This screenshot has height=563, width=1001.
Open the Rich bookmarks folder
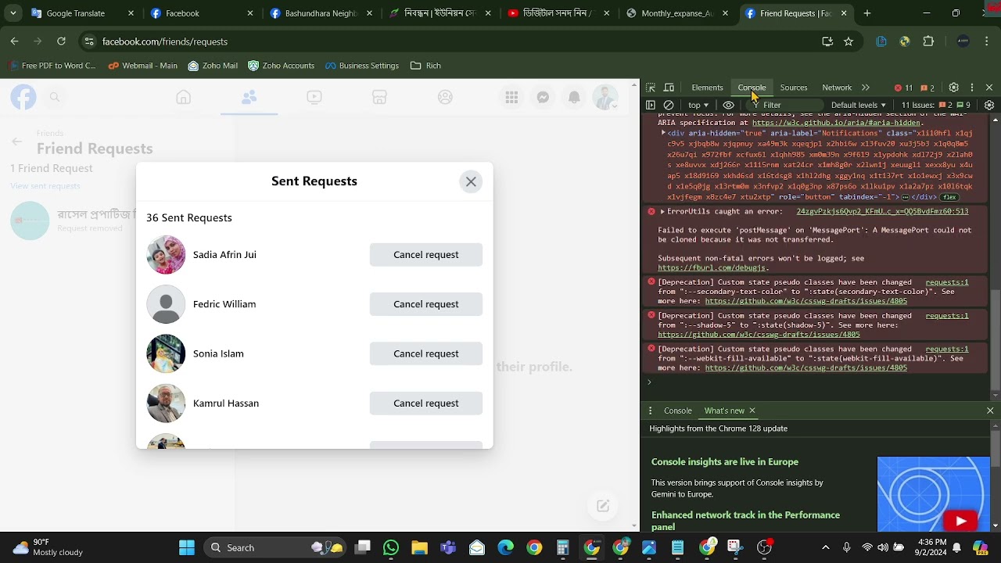pos(426,66)
